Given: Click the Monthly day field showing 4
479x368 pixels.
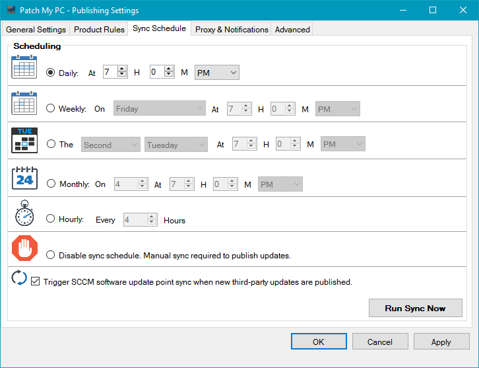Looking at the screenshot, I should (126, 184).
